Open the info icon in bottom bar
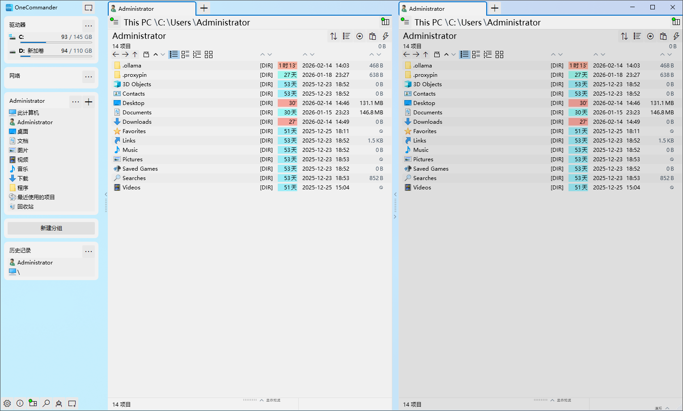Image resolution: width=683 pixels, height=411 pixels. point(20,403)
